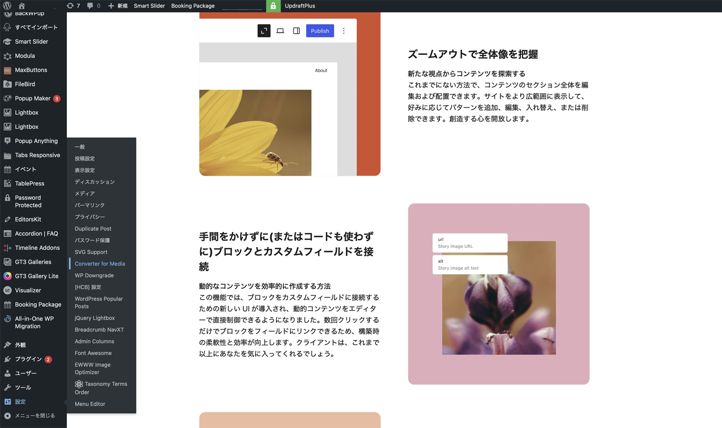Open UpdraftPlus in the admin bar

click(299, 6)
